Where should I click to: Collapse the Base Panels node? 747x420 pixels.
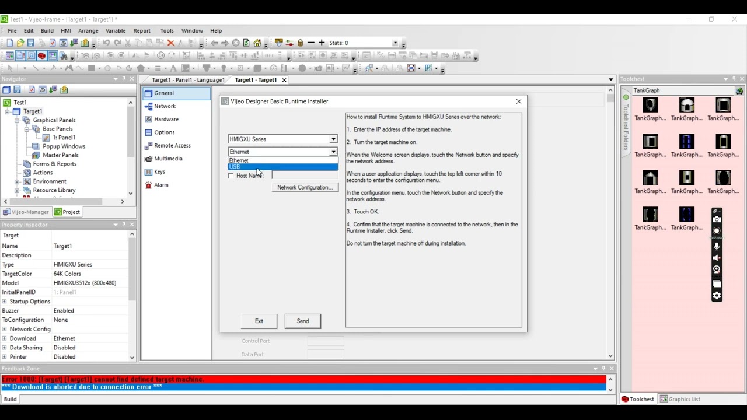point(26,129)
